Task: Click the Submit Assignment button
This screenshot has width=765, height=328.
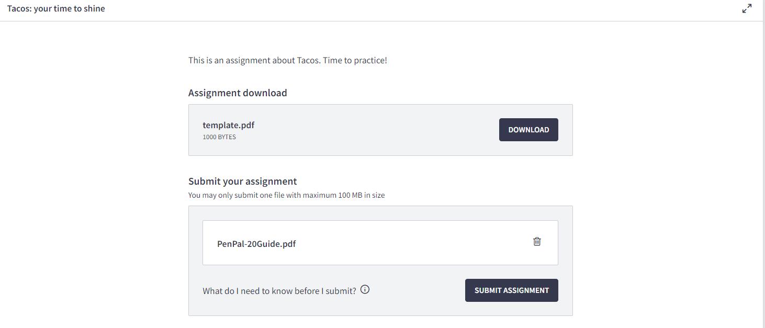Action: (511, 290)
